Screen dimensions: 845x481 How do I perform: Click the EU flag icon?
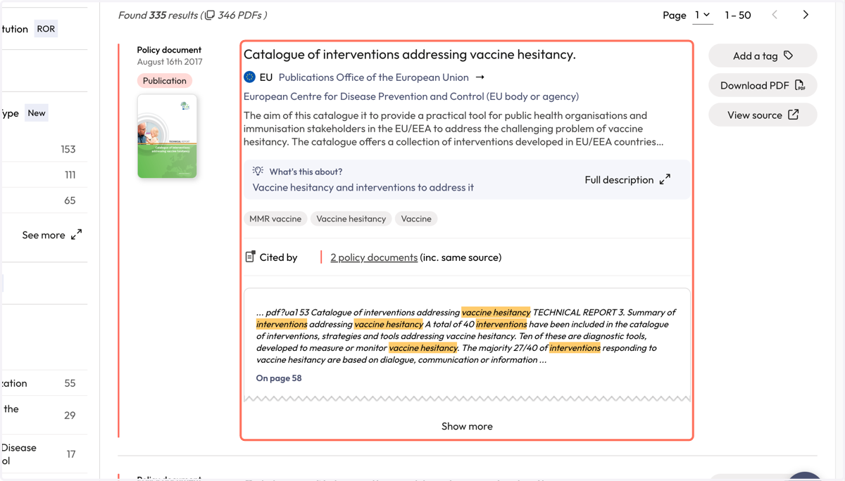[x=249, y=77]
